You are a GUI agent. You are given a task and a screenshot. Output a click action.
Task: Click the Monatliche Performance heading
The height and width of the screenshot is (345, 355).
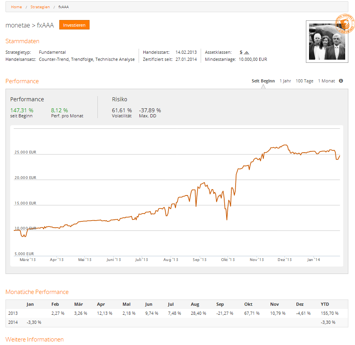(37, 292)
